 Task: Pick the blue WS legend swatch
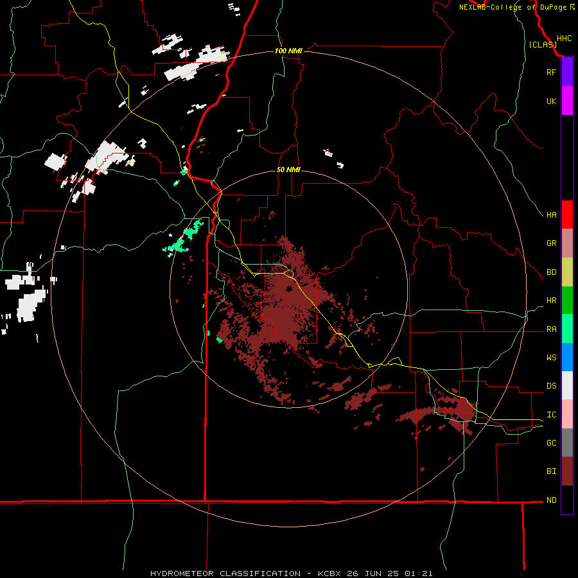click(567, 357)
